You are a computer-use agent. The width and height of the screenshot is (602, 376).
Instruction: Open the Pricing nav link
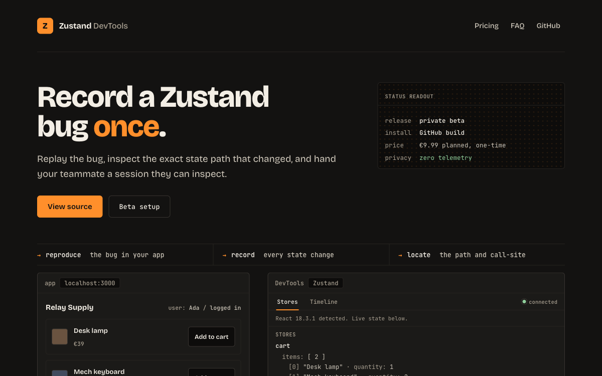[x=487, y=26]
